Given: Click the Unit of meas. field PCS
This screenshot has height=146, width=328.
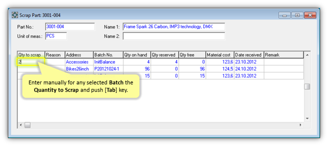Looking at the screenshot, I should coord(56,36).
